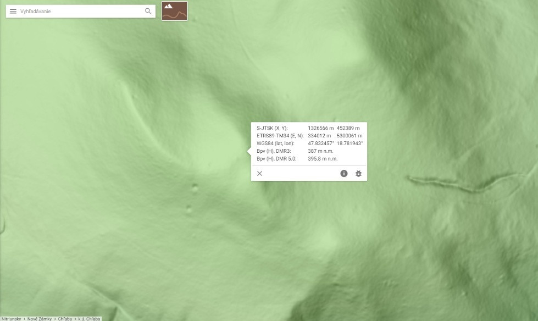Go to the Nové Zámky breadcrumb
The image size is (538, 321).
40,319
